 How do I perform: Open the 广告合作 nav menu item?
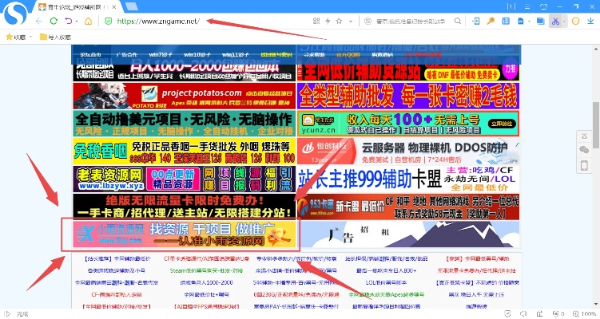[127, 55]
